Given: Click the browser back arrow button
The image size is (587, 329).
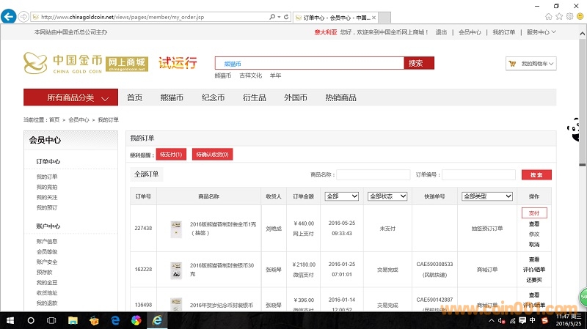Looking at the screenshot, I should coord(10,16).
